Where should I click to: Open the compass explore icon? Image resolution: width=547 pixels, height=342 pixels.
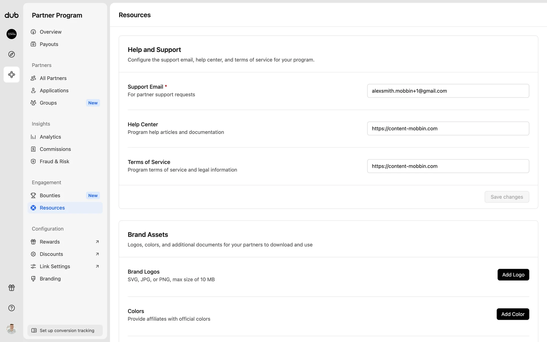coord(11,54)
